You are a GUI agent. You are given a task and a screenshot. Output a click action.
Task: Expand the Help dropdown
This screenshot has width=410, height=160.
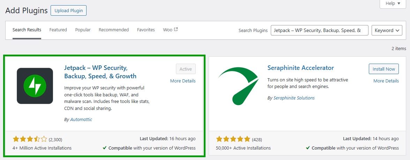click(x=393, y=3)
